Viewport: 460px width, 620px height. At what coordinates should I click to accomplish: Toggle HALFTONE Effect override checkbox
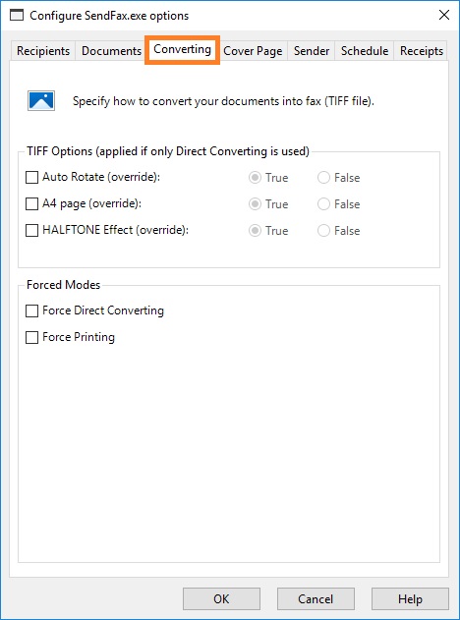click(31, 231)
